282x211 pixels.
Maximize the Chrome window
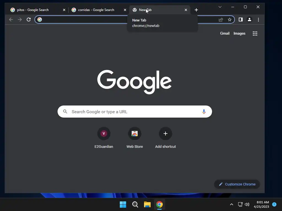tap(245, 7)
